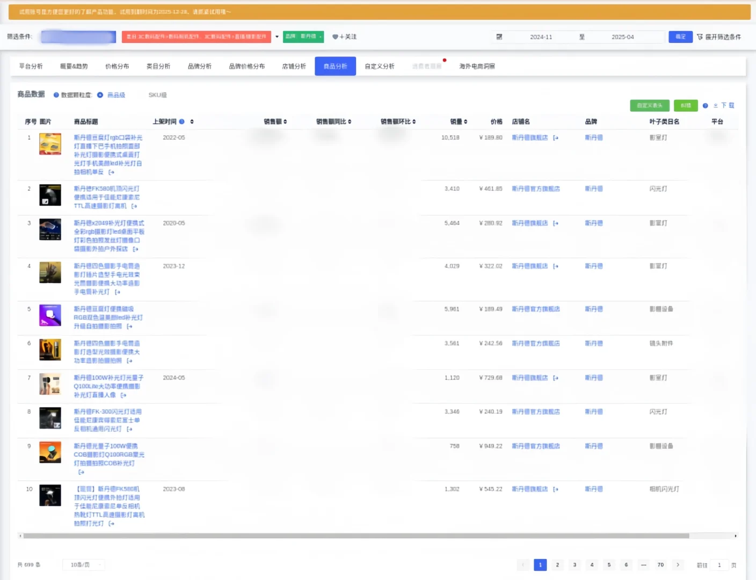The width and height of the screenshot is (756, 580).
Task: Click the previous page arrow in pagination
Action: (x=523, y=565)
